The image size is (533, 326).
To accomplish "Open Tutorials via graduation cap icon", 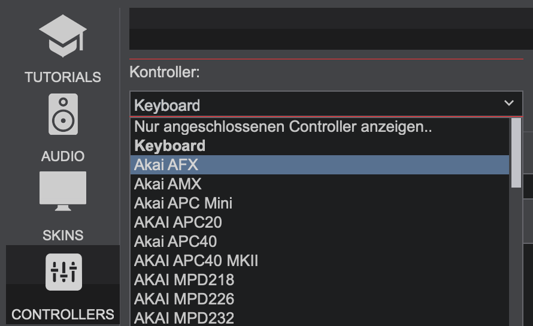I will tap(63, 36).
